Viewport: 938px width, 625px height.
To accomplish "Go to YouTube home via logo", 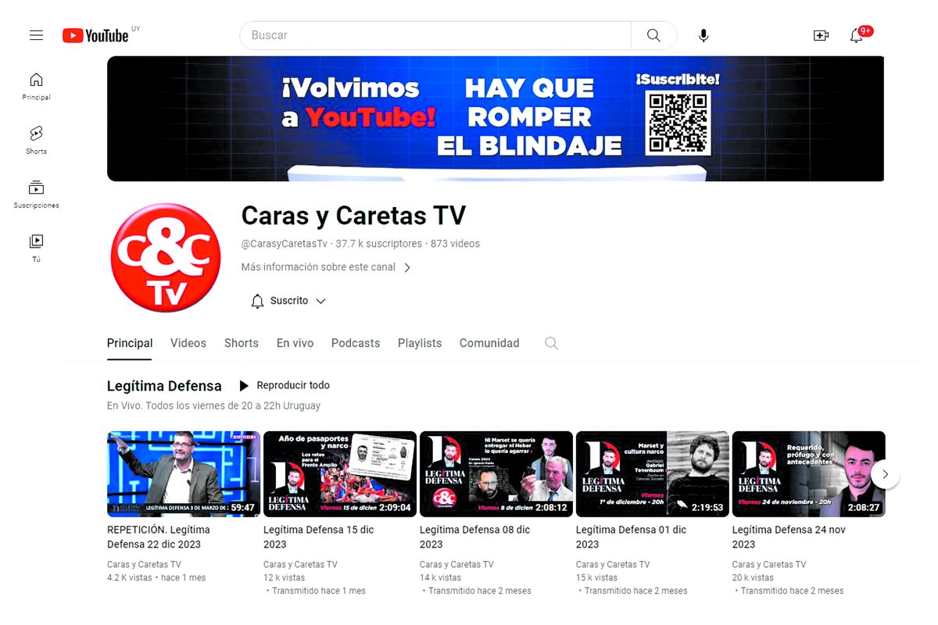I will click(95, 35).
